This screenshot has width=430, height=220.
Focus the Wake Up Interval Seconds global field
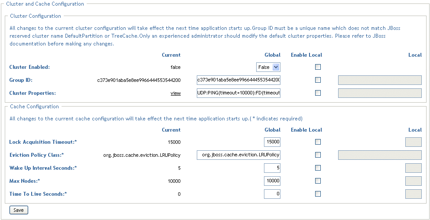pyautogui.click(x=272, y=168)
